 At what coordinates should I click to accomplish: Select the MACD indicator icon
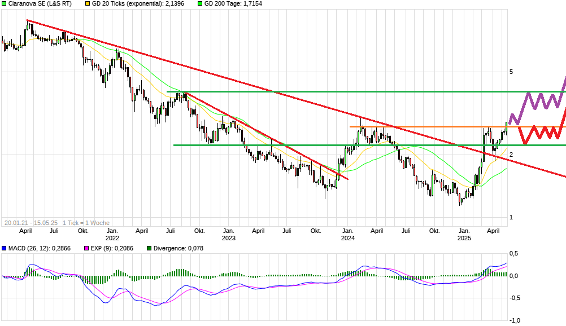(5, 248)
